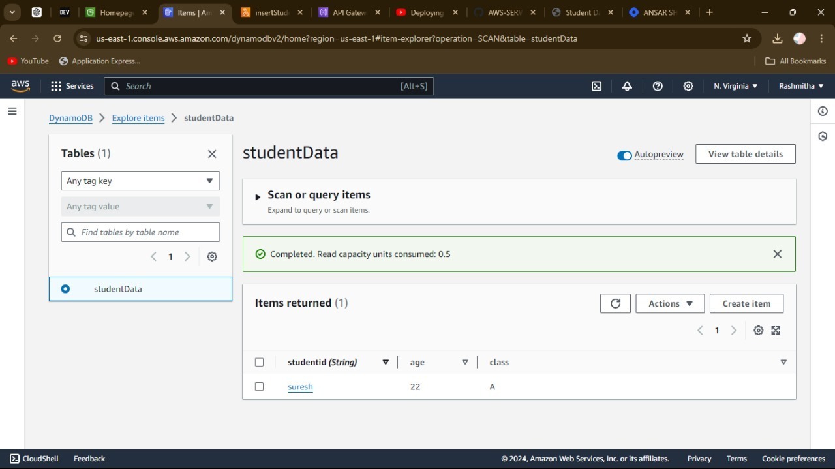Screen dimensions: 835x469
Task: Click the help question mark icon
Action: (658, 86)
